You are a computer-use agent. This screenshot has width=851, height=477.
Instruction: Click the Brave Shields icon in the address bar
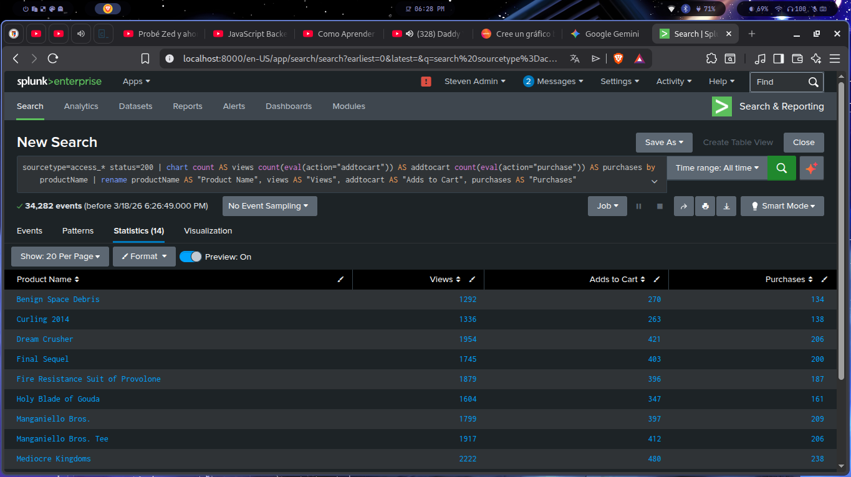click(618, 59)
